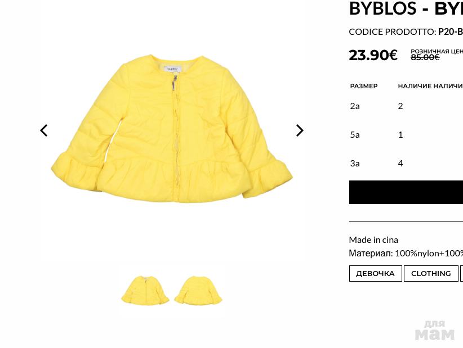Select size 2a row
The width and height of the screenshot is (463, 348).
[406, 106]
